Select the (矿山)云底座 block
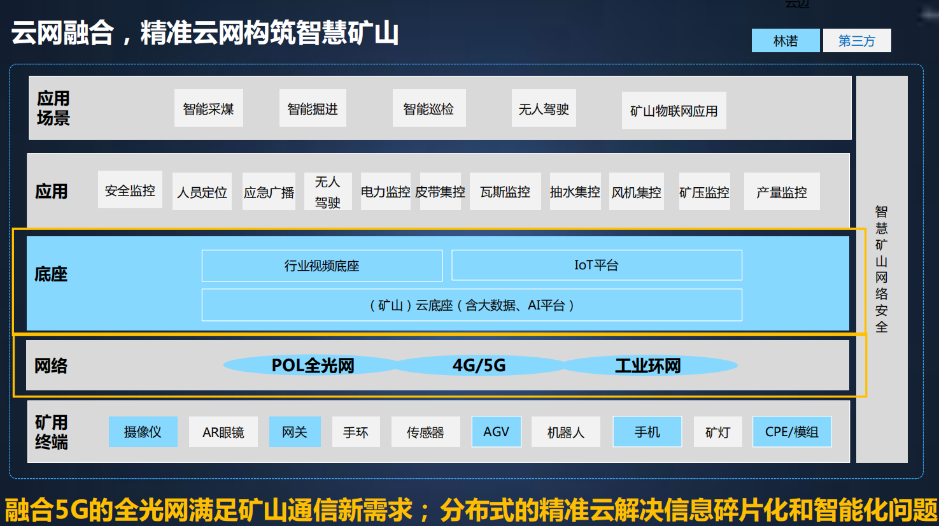The height and width of the screenshot is (526, 939). click(x=472, y=305)
